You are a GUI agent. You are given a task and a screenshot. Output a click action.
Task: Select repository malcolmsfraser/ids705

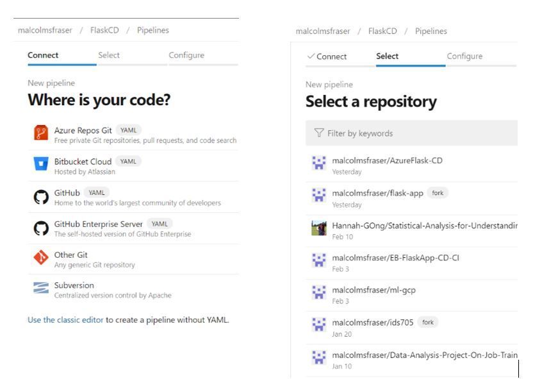tap(411, 328)
